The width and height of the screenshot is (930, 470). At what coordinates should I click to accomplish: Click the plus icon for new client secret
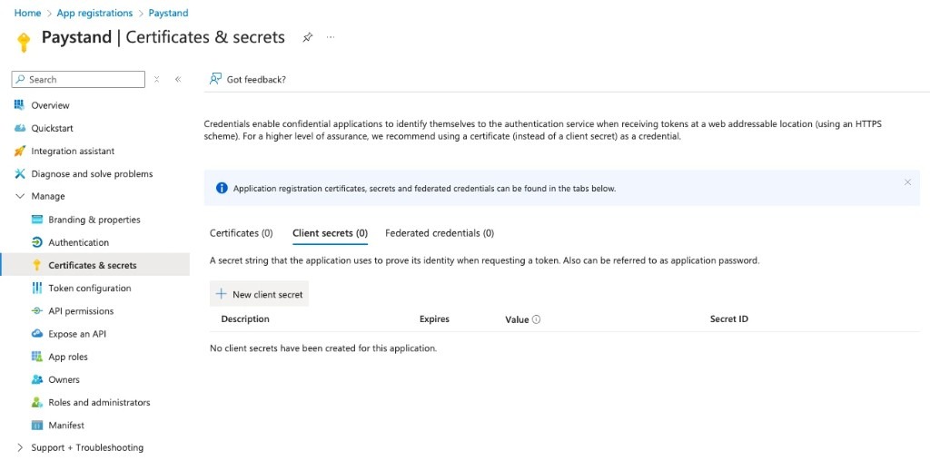(x=222, y=294)
